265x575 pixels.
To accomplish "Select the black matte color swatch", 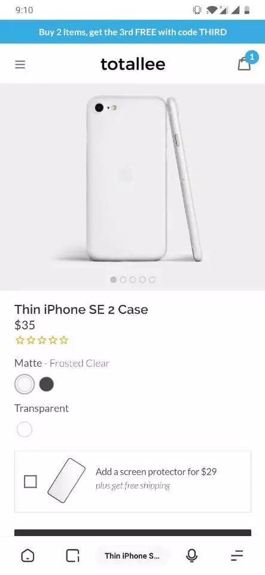I will [47, 385].
